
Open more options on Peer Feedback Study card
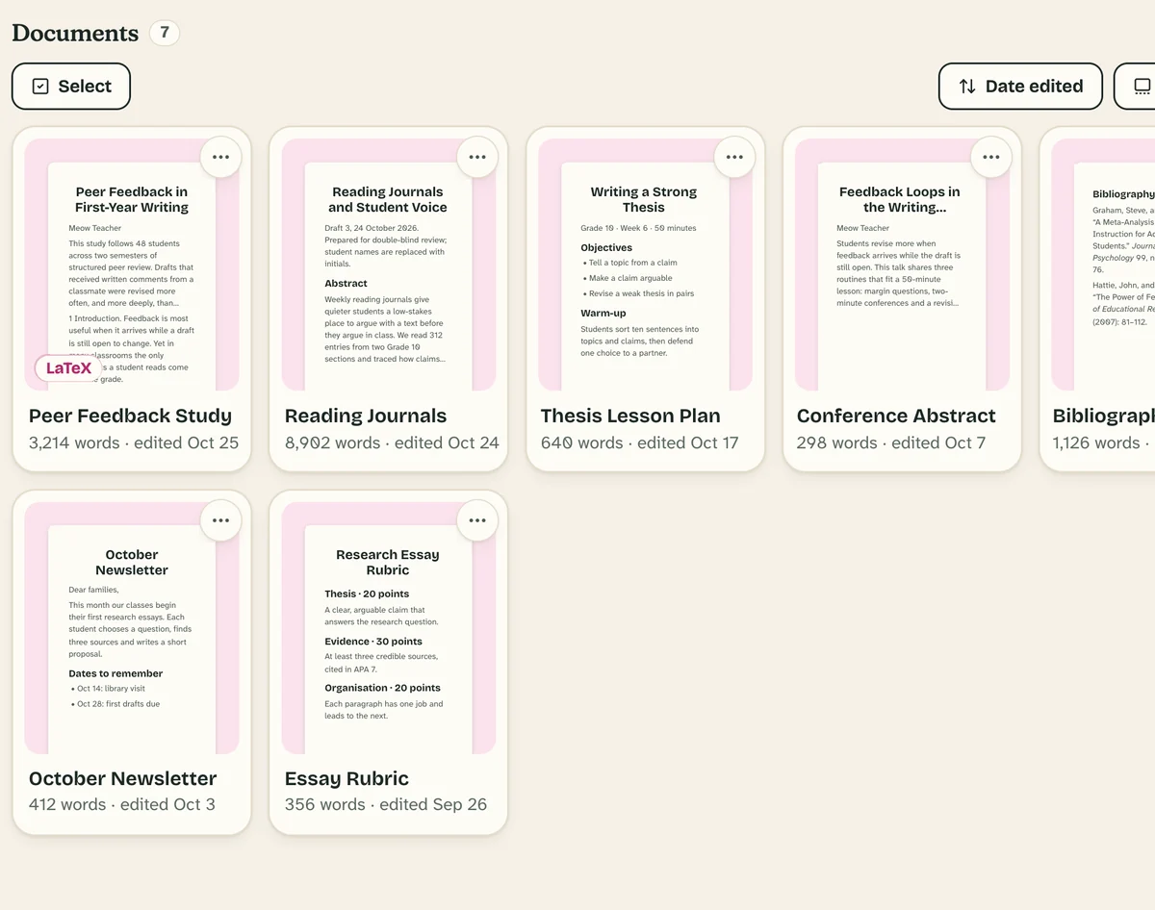(x=220, y=157)
